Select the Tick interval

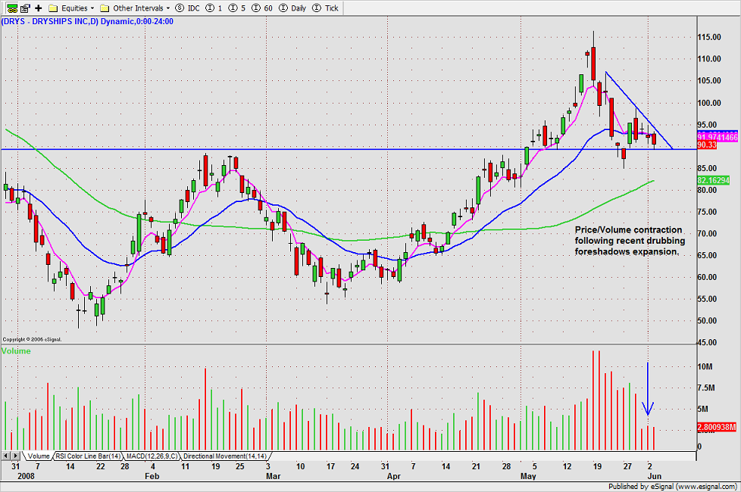pos(326,8)
